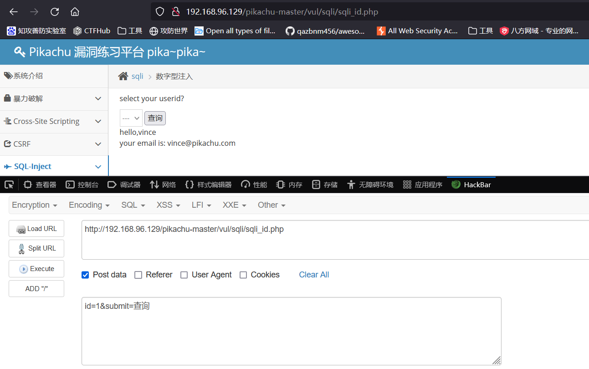Open the 'Open all types of fil...' bookmark
The height and width of the screenshot is (369, 589).
[235, 31]
